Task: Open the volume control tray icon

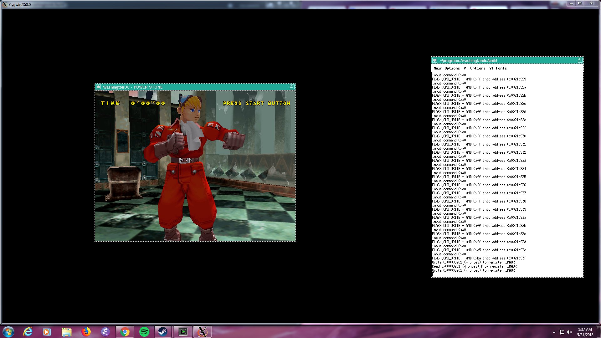Action: click(x=569, y=332)
